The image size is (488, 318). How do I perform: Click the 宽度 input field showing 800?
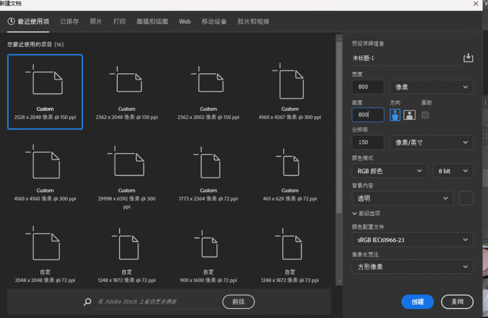tap(368, 87)
